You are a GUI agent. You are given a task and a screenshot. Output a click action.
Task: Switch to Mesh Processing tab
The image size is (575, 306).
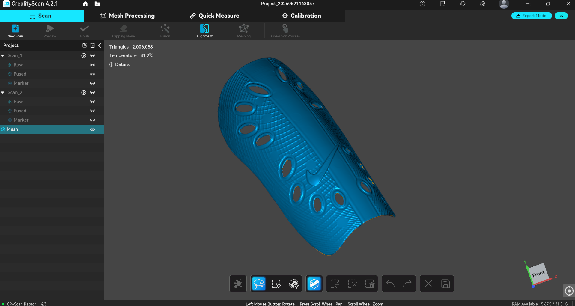(x=127, y=16)
